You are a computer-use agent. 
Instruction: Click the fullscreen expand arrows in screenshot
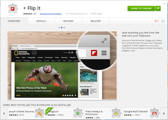click(104, 41)
